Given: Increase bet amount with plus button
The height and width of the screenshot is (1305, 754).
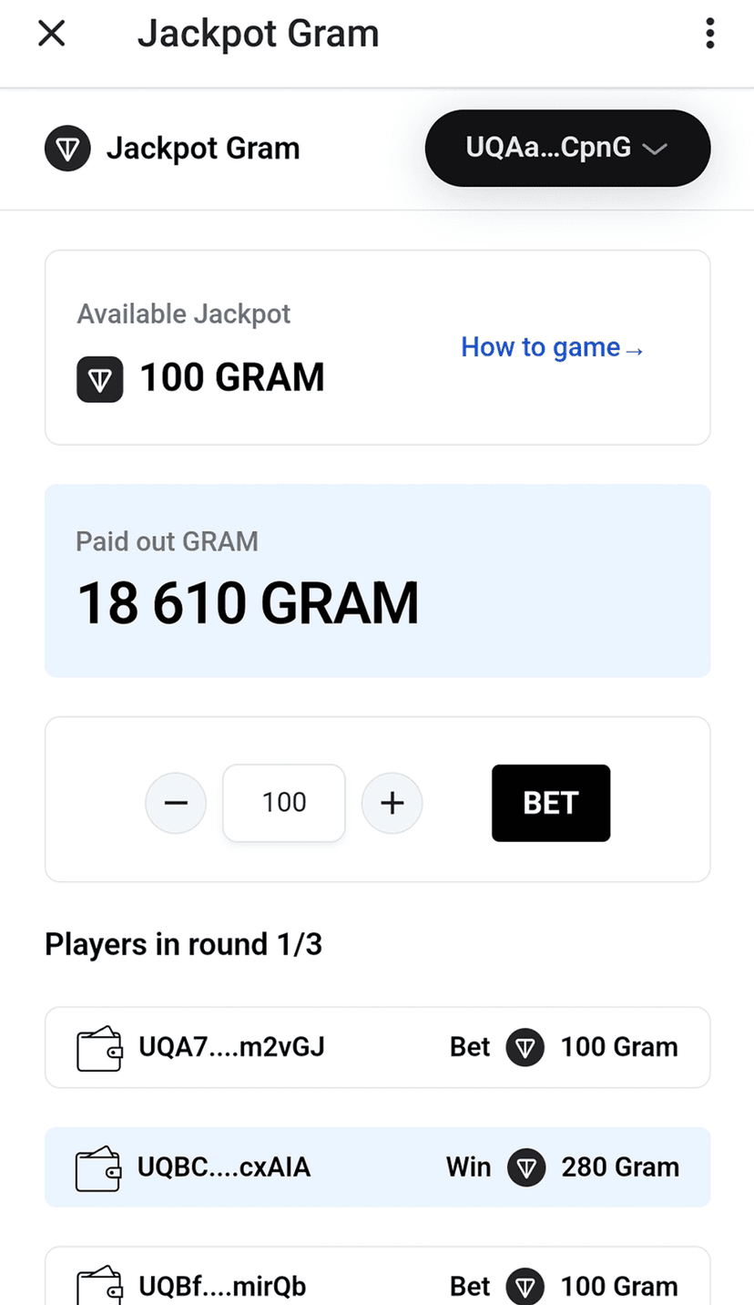Looking at the screenshot, I should coord(392,803).
